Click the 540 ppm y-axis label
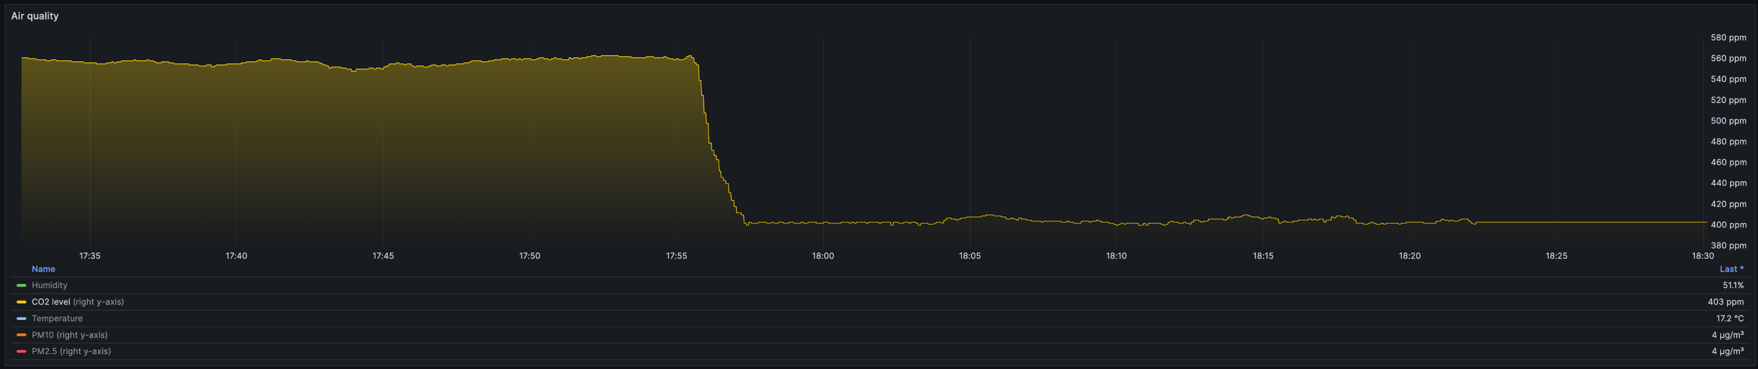This screenshot has width=1758, height=369. (x=1729, y=79)
